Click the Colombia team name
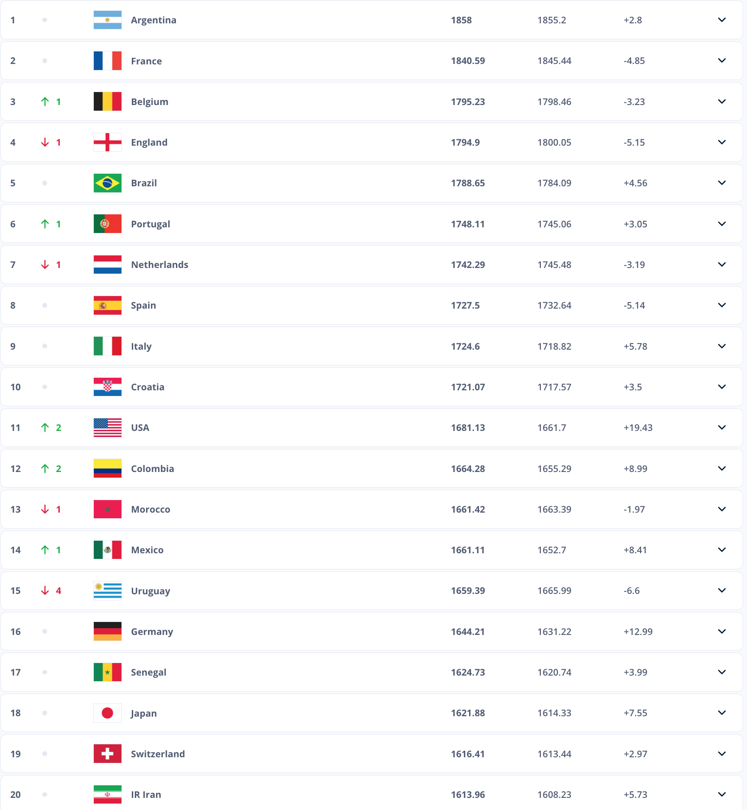 [x=152, y=469]
